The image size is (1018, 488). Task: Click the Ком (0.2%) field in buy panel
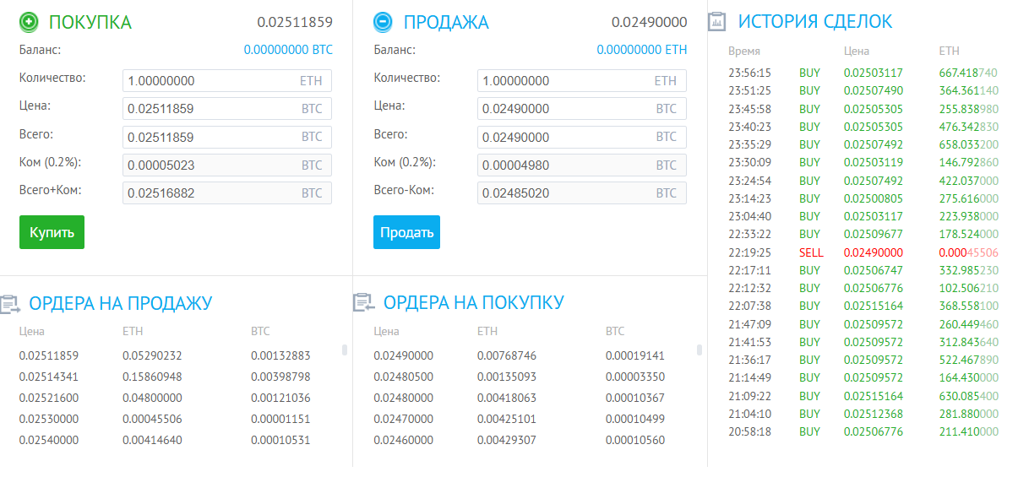pyautogui.click(x=226, y=165)
